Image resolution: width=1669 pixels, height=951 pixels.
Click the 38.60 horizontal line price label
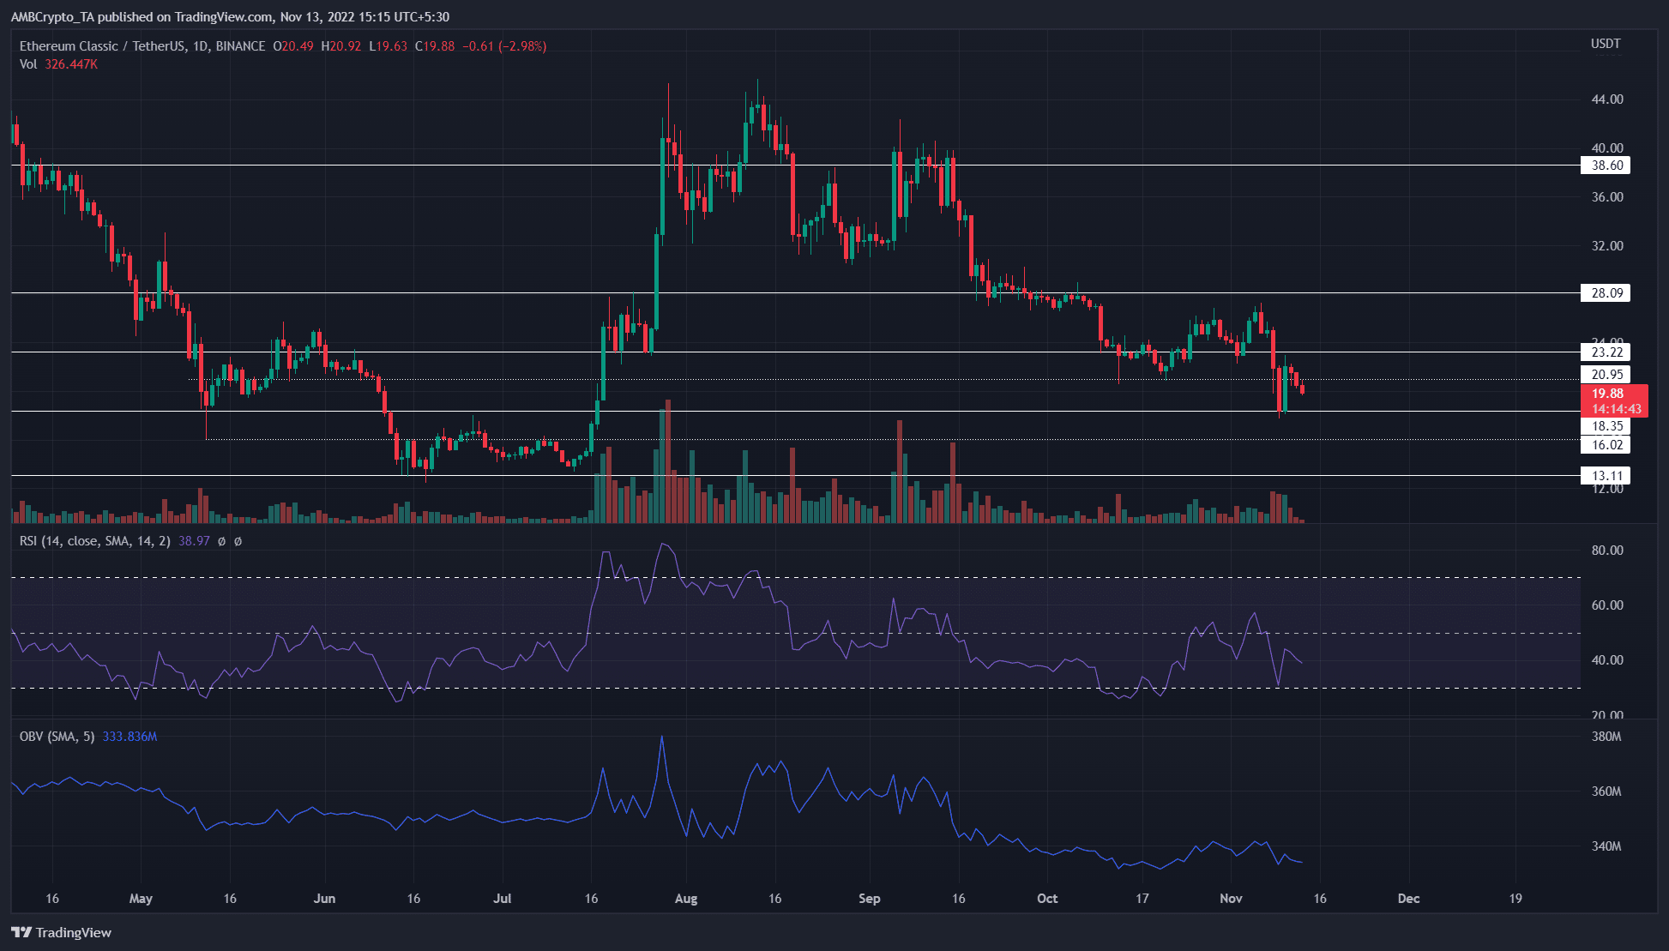(x=1606, y=166)
